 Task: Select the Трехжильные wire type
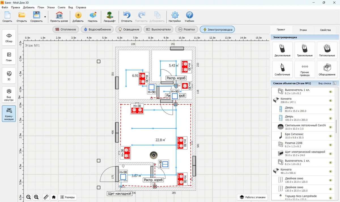coord(305,50)
